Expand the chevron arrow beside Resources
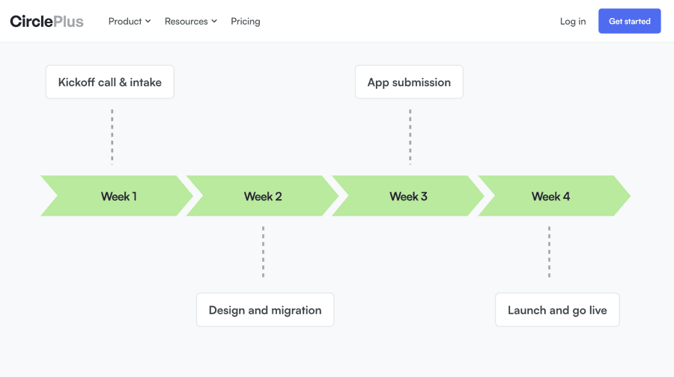Screen dimensions: 674x377 (x=214, y=22)
